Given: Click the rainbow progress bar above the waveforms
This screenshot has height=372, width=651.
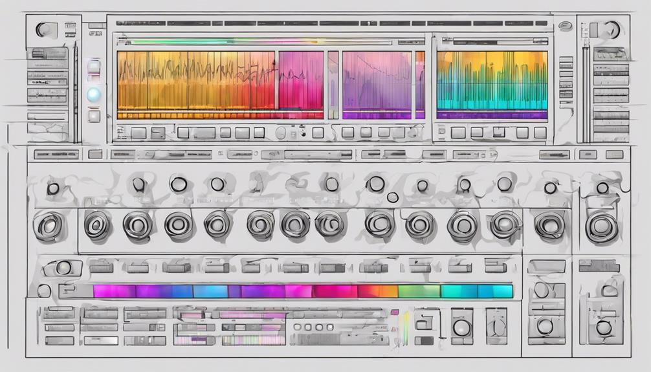Looking at the screenshot, I should [261, 42].
